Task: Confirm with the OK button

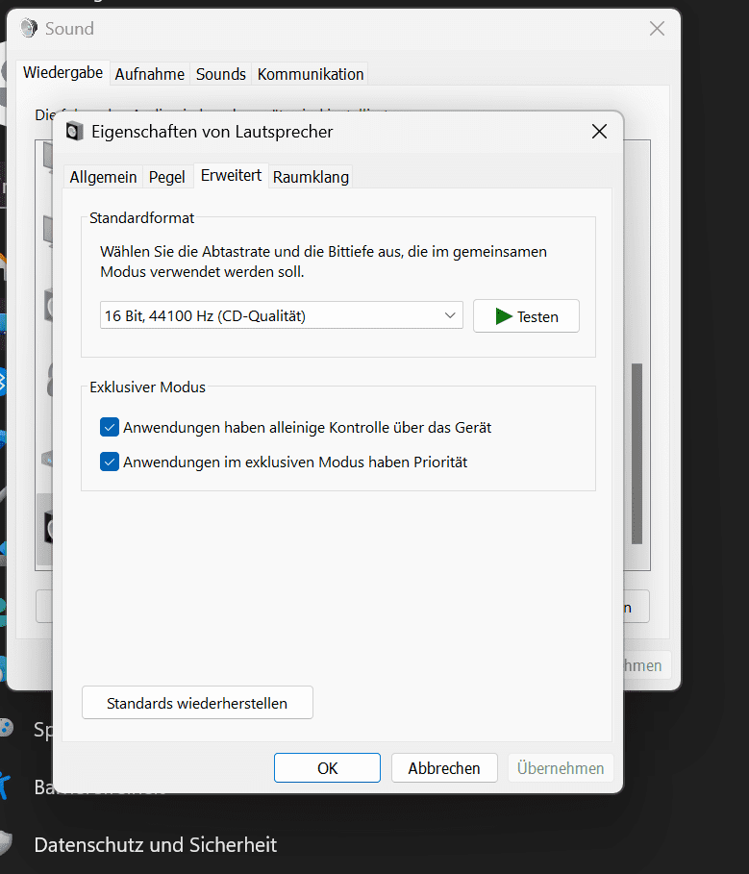Action: point(327,768)
